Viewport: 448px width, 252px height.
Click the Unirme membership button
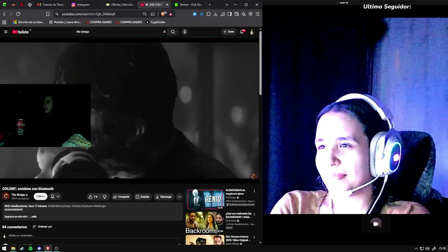[41, 197]
